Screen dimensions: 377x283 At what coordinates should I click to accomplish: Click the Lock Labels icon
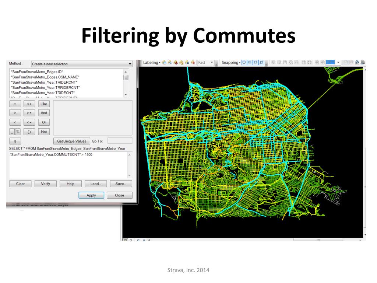coord(181,63)
